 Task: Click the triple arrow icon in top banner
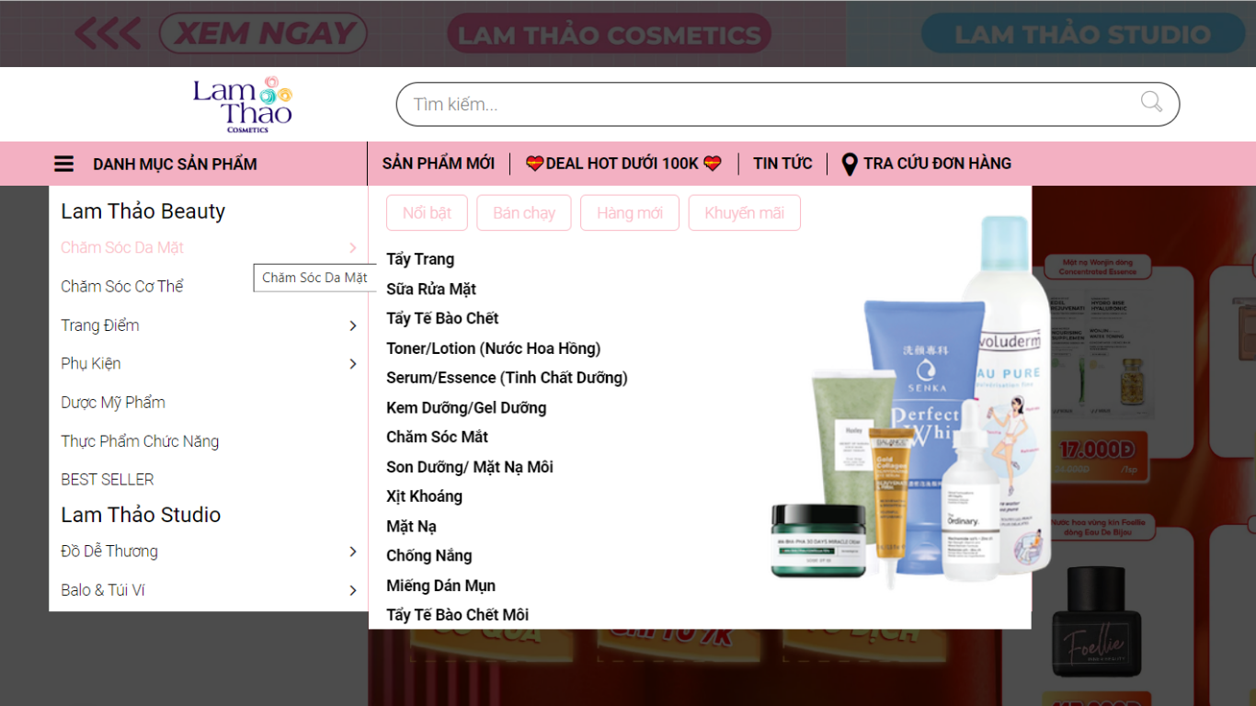point(108,34)
